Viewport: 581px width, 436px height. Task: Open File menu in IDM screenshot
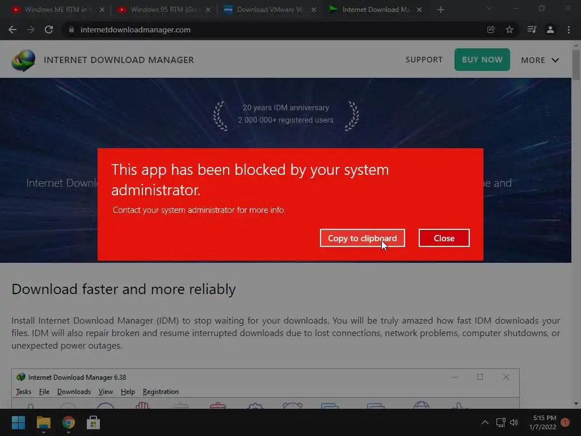click(x=44, y=392)
